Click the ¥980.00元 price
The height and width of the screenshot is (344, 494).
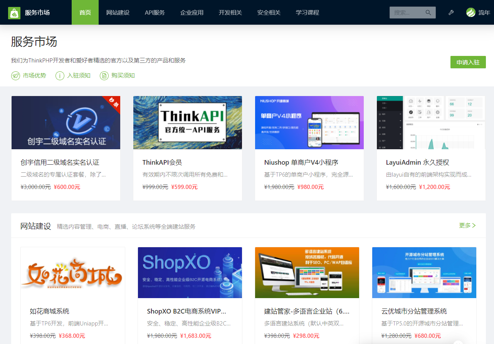click(311, 187)
